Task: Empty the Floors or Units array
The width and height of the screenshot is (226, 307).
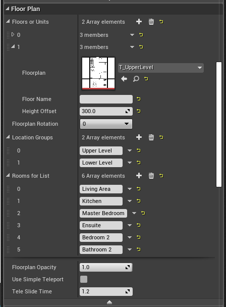Action: 151,22
